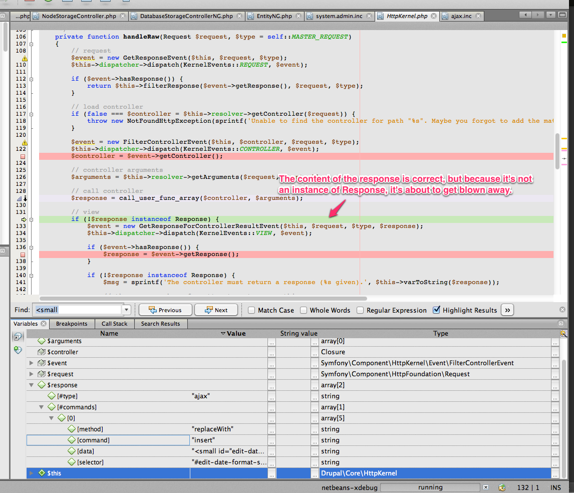
Task: Click the show types icon in Variables sidebar
Action: point(18,337)
